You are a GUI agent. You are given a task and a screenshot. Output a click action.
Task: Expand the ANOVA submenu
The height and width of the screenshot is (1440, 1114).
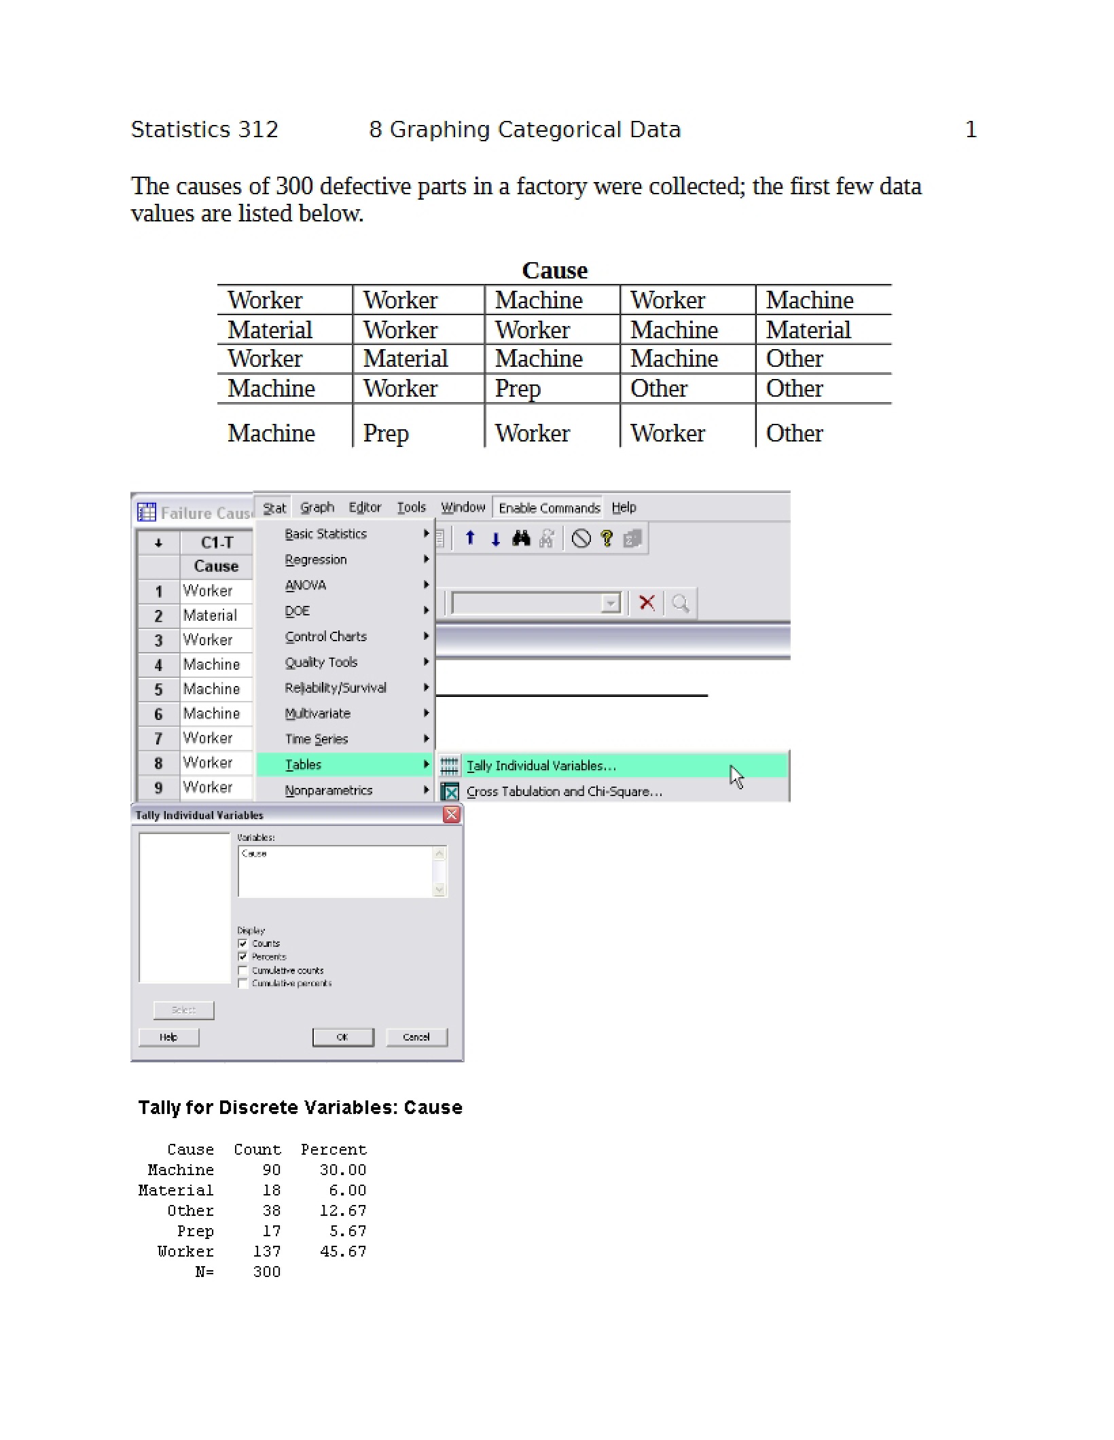(x=345, y=586)
